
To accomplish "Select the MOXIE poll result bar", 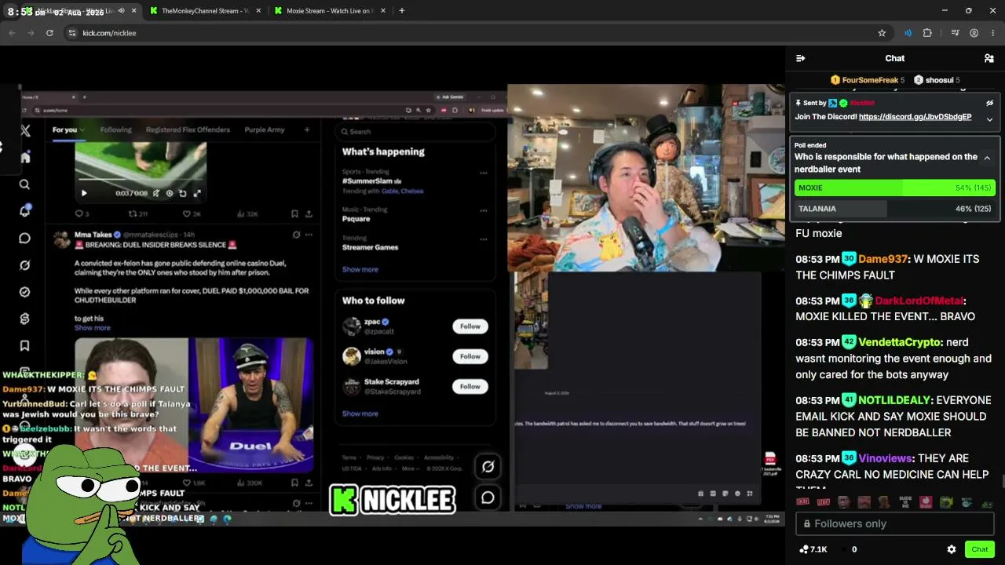I will (895, 188).
